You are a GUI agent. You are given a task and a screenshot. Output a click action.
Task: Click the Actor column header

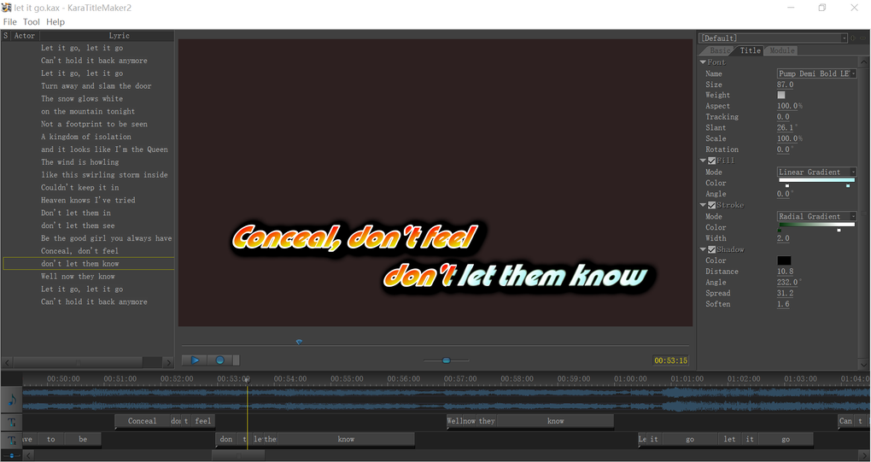coord(25,36)
